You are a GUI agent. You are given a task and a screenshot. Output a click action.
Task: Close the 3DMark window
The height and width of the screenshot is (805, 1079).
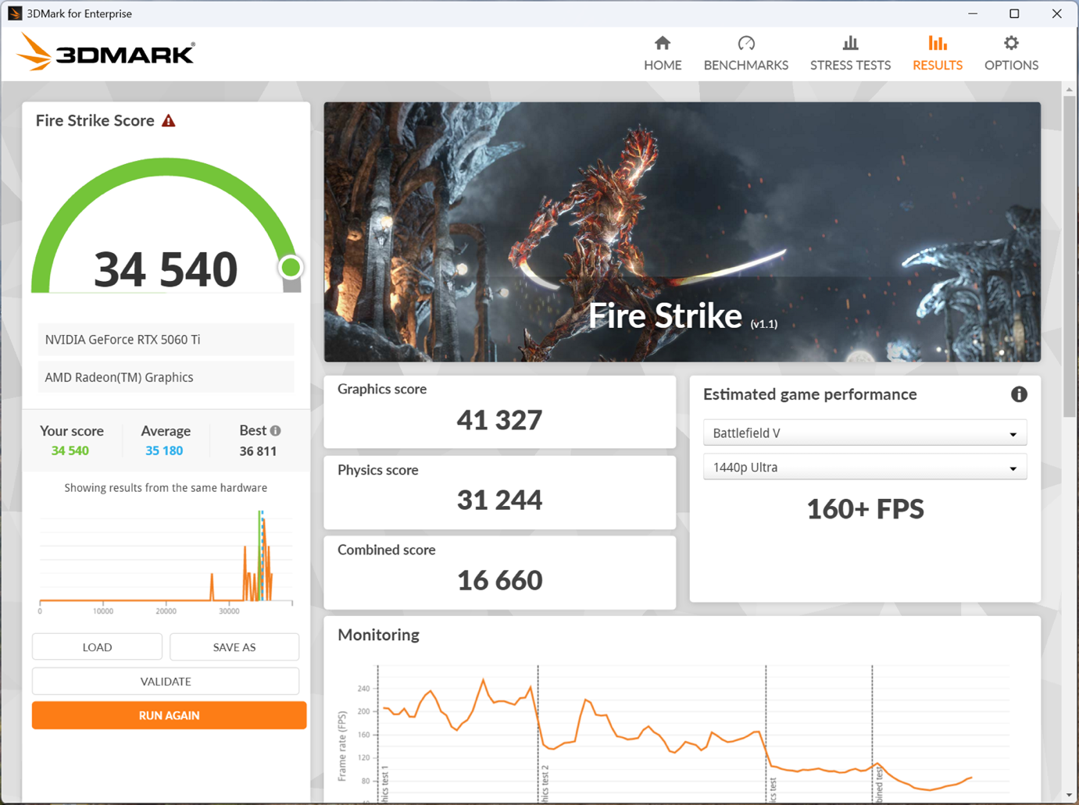pyautogui.click(x=1056, y=13)
